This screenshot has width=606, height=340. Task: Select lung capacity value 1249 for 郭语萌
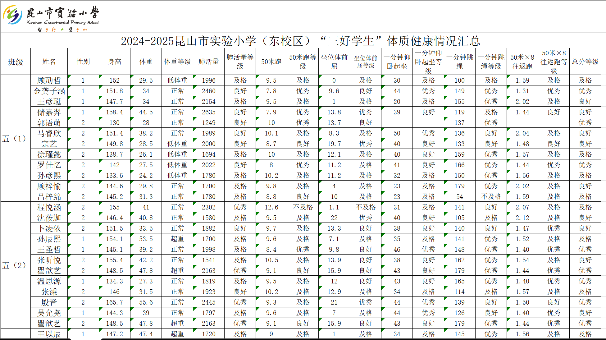209,123
